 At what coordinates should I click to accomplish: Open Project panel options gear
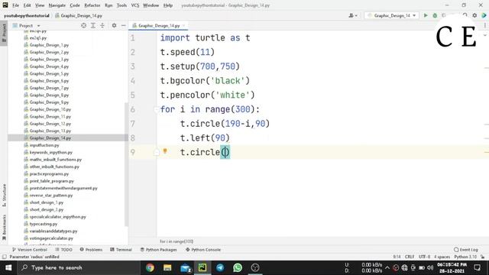click(x=114, y=25)
